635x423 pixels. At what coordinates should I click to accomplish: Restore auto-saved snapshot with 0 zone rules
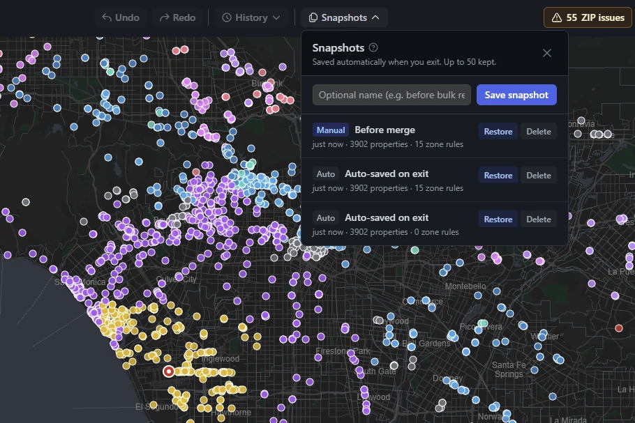coord(498,220)
